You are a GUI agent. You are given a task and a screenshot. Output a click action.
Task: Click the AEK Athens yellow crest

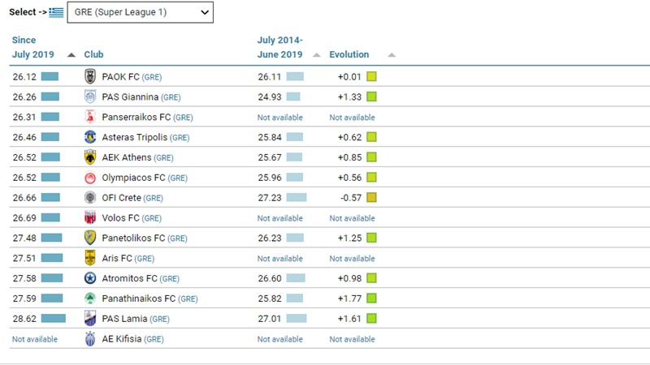[90, 157]
